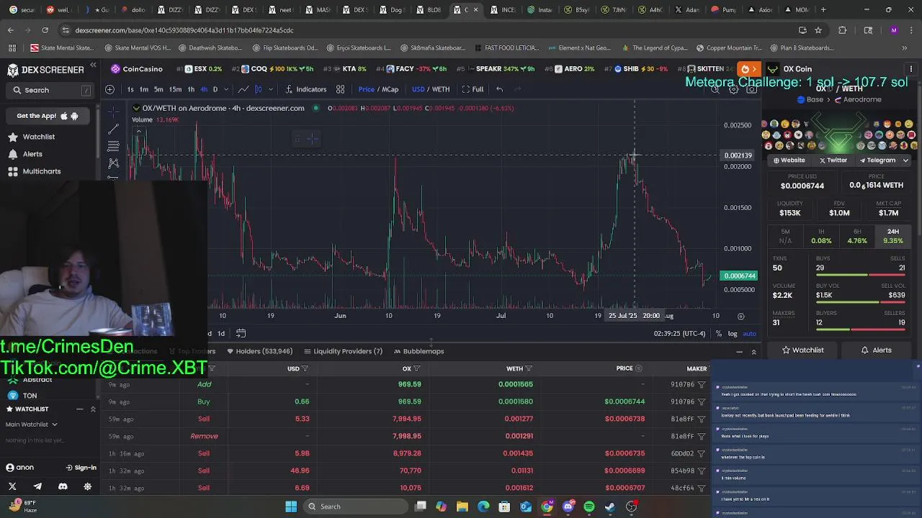Screen dimensions: 922x518
Task: Toggle auto scale on chart
Action: coord(749,334)
